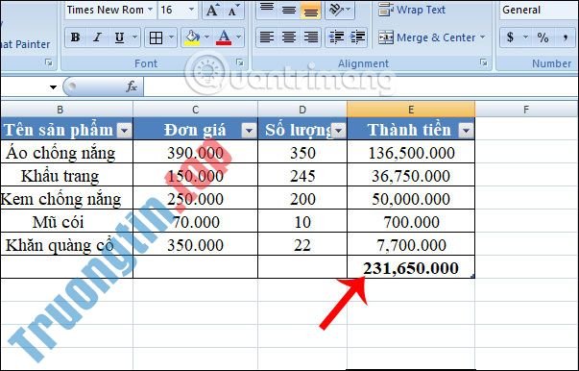Open filter for Đơn giá column
Screen dimensions: 579x371
click(249, 131)
